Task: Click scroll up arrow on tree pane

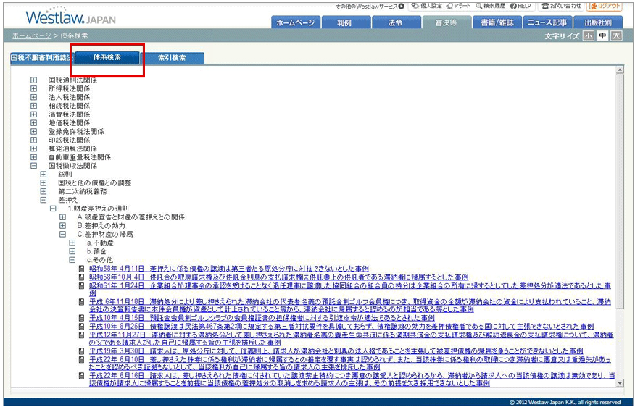Action: pos(619,70)
